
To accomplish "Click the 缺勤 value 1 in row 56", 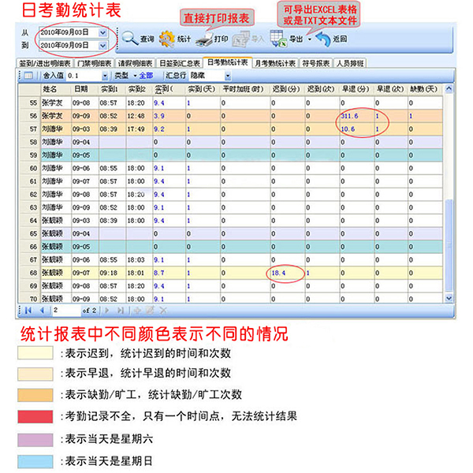I will point(425,116).
